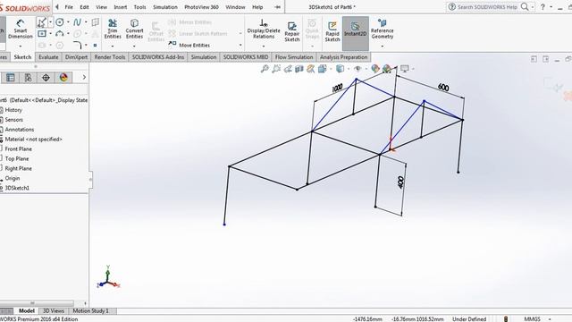The width and height of the screenshot is (572, 322).
Task: Expand the Line tool dropdown arrow
Action: (50, 22)
